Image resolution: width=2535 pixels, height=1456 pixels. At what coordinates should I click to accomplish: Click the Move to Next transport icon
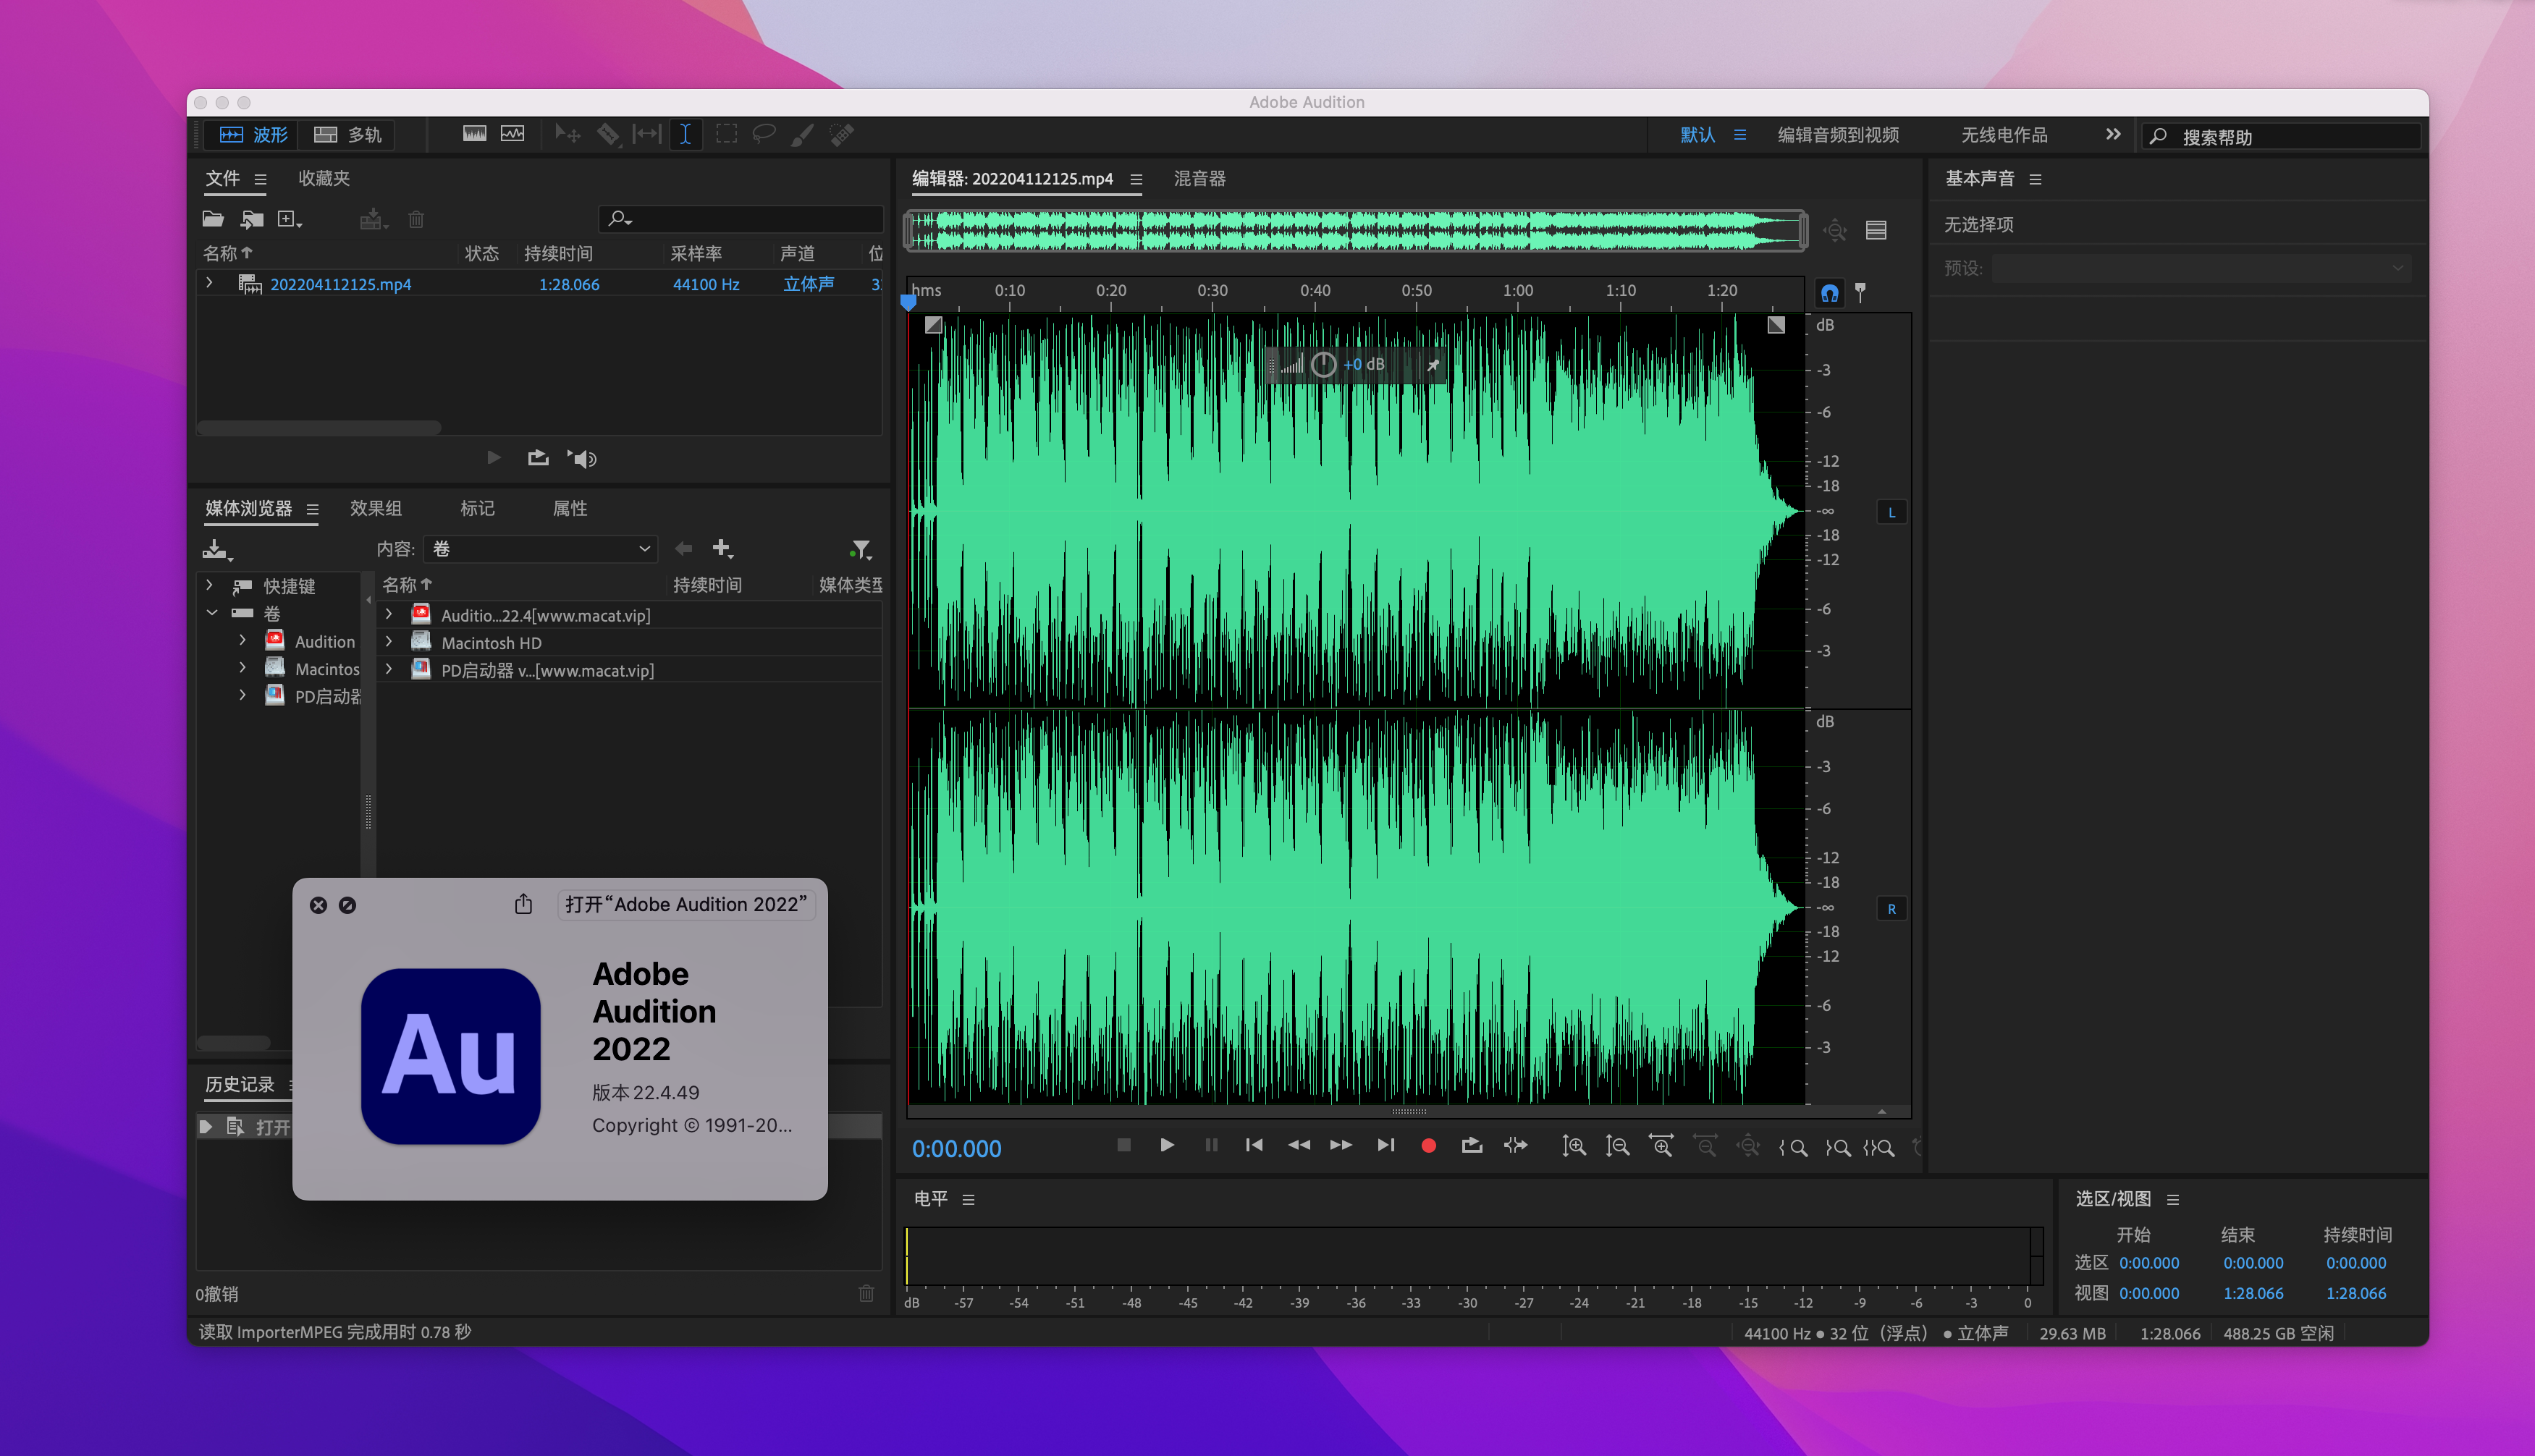[1385, 1146]
